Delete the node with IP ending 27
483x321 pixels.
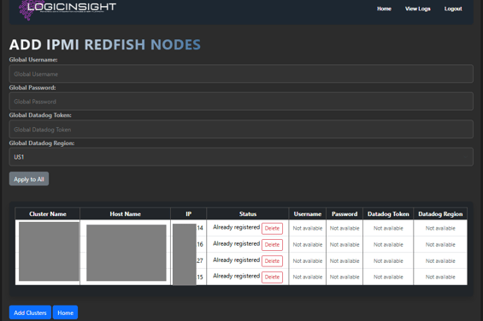(273, 261)
